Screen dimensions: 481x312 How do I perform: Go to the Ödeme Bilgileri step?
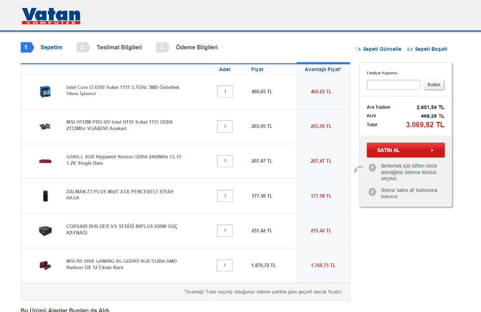point(196,47)
